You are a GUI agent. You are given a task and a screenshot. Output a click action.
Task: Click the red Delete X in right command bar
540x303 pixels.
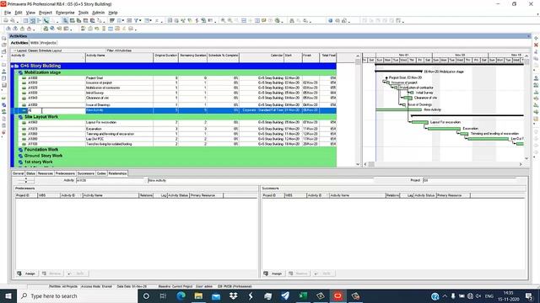coord(536,45)
